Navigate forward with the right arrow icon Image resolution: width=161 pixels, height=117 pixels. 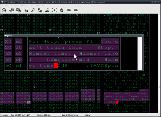[76, 10]
